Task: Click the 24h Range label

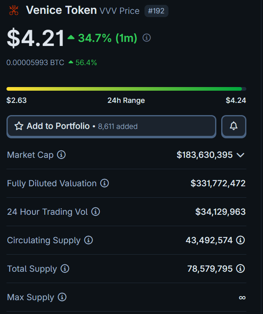Action: [x=126, y=100]
